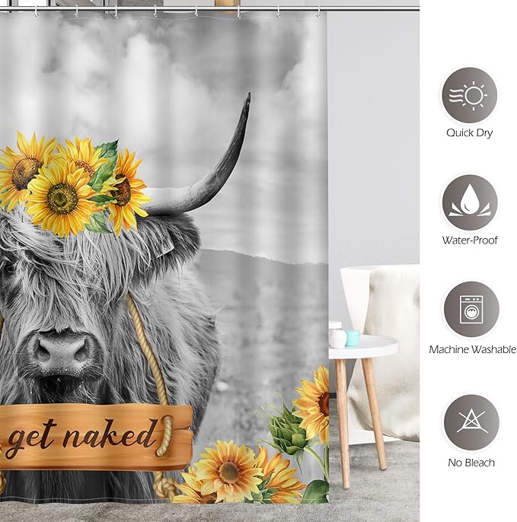The image size is (517, 522).
Task: Click the white side table top
Action: tap(365, 348)
